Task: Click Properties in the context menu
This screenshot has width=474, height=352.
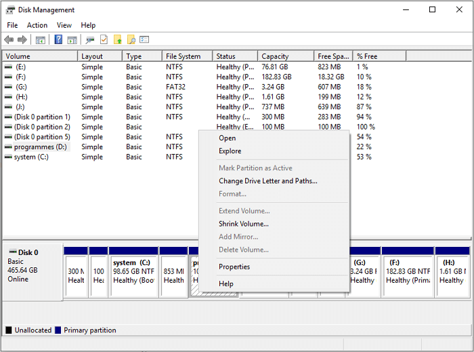Action: click(x=234, y=267)
